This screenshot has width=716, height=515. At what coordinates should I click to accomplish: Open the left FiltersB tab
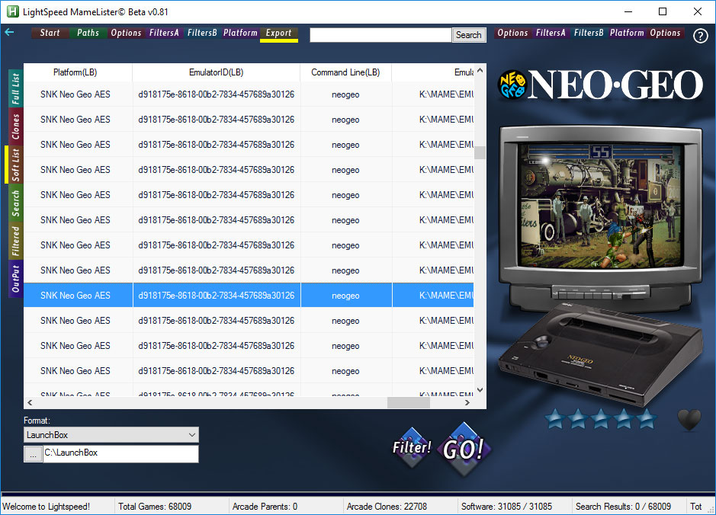pos(202,33)
